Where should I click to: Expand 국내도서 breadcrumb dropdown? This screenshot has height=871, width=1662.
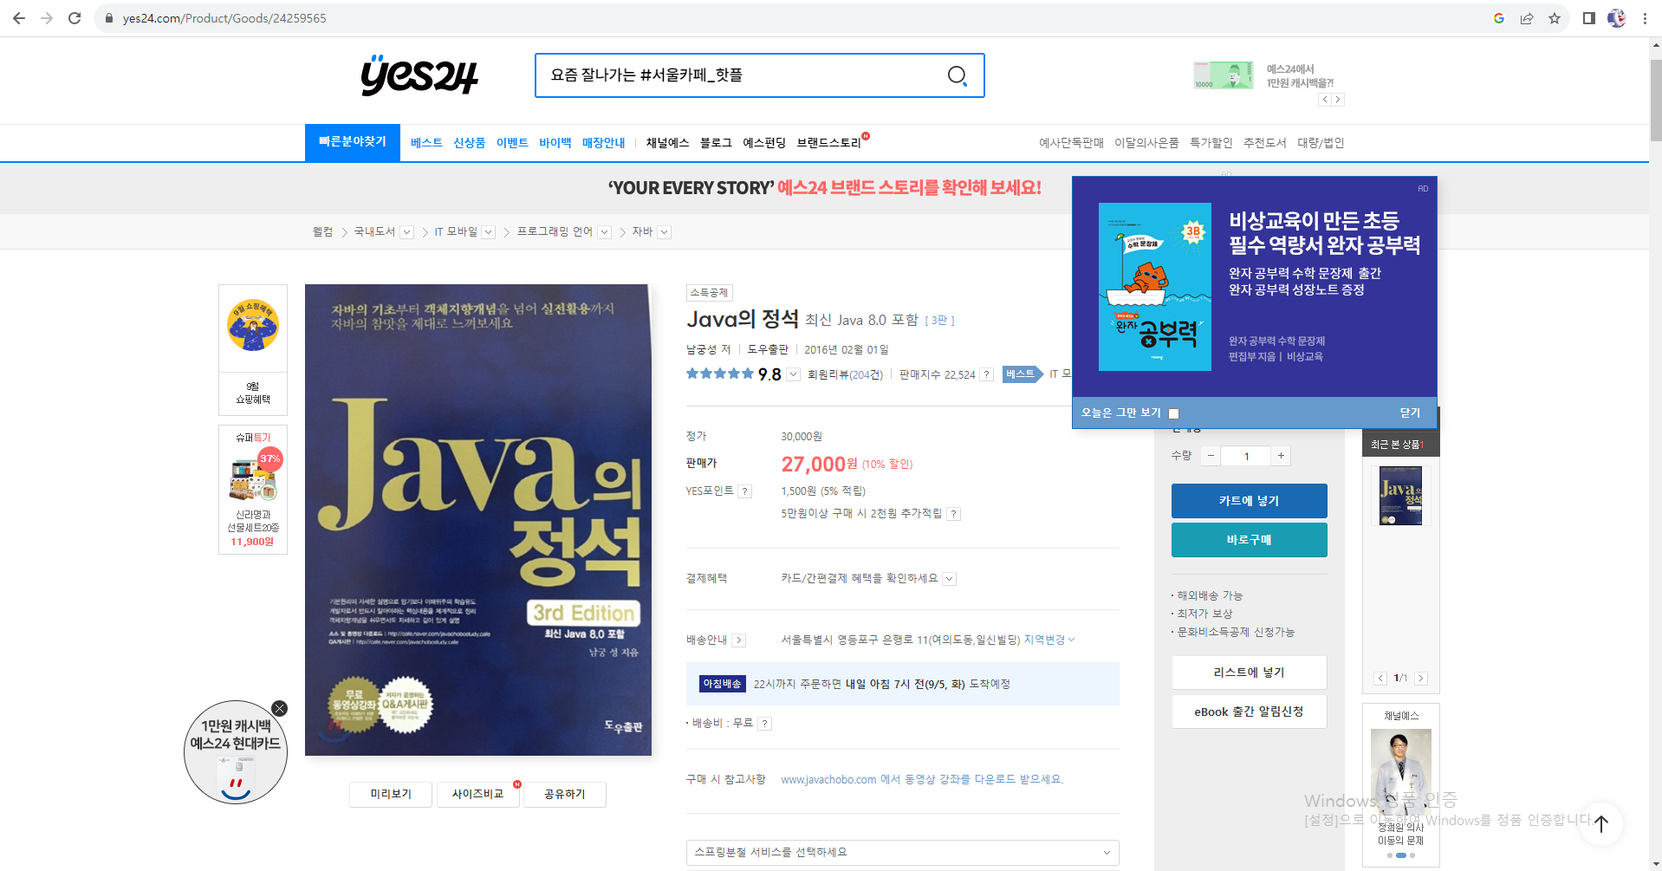[x=407, y=232]
